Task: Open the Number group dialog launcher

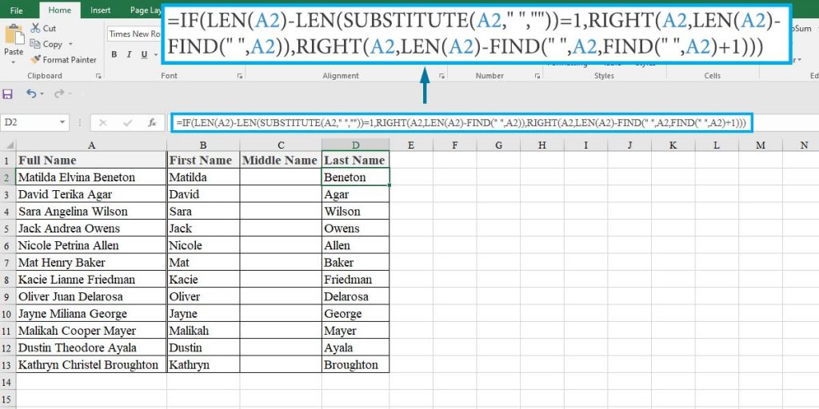Action: tap(537, 76)
